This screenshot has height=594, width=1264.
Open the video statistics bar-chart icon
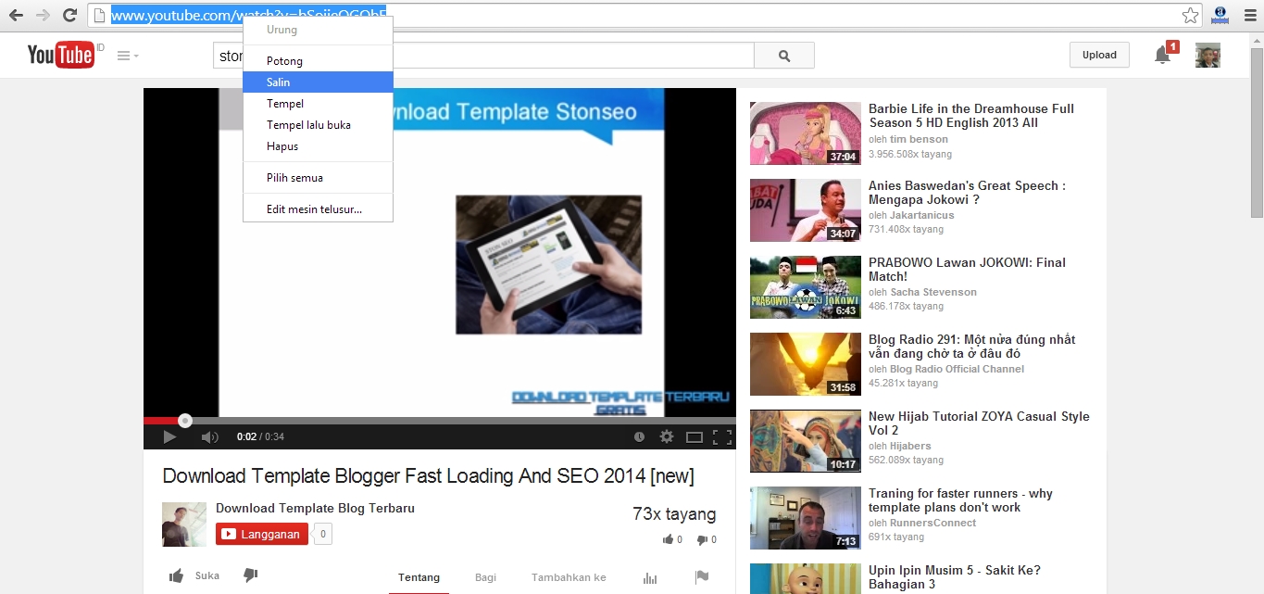(x=649, y=577)
